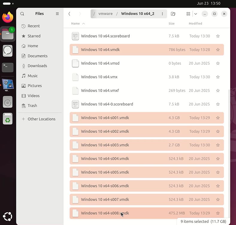Viewport: 236px width, 225px height.
Task: Sort by Size column header
Action: pyautogui.click(x=172, y=23)
